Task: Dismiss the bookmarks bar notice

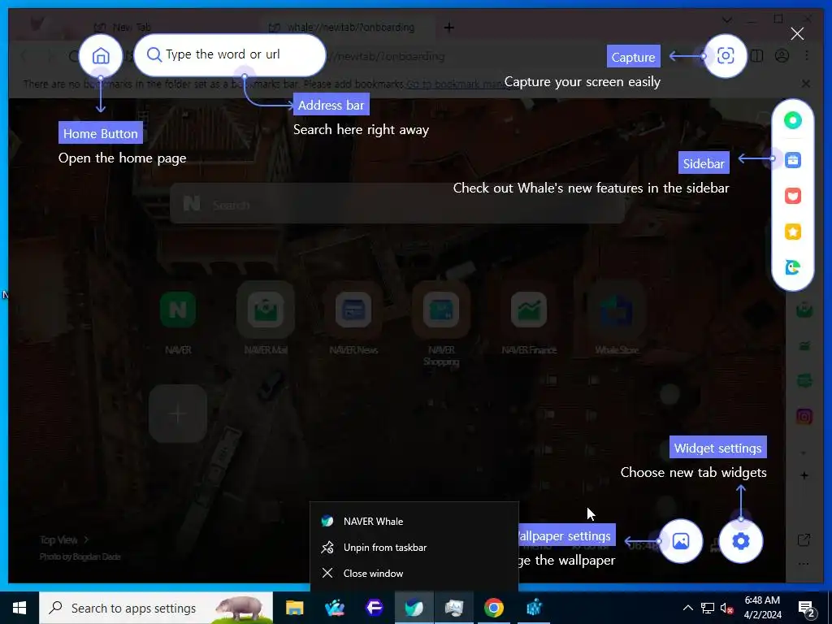Action: coord(806,84)
